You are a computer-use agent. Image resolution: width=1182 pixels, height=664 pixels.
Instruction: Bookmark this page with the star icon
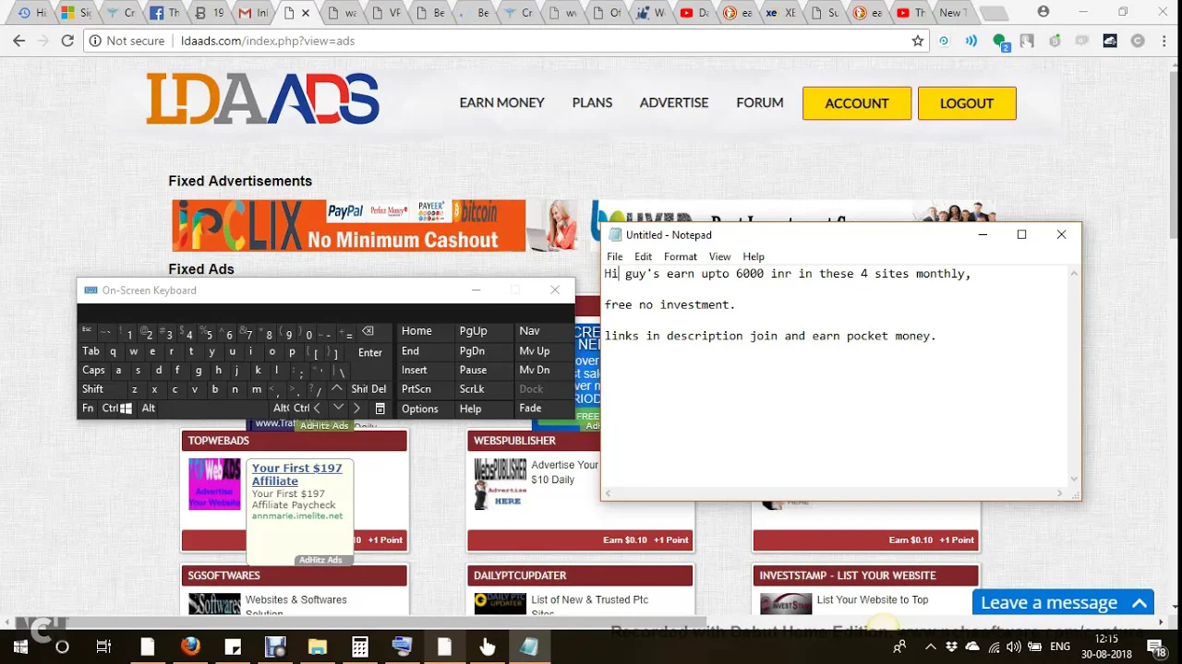click(x=918, y=41)
